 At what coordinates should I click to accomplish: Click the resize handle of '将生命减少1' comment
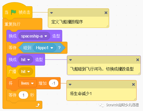(135, 99)
